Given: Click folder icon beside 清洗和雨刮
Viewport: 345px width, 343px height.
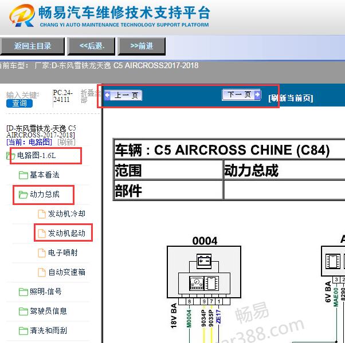Looking at the screenshot, I should (23, 330).
